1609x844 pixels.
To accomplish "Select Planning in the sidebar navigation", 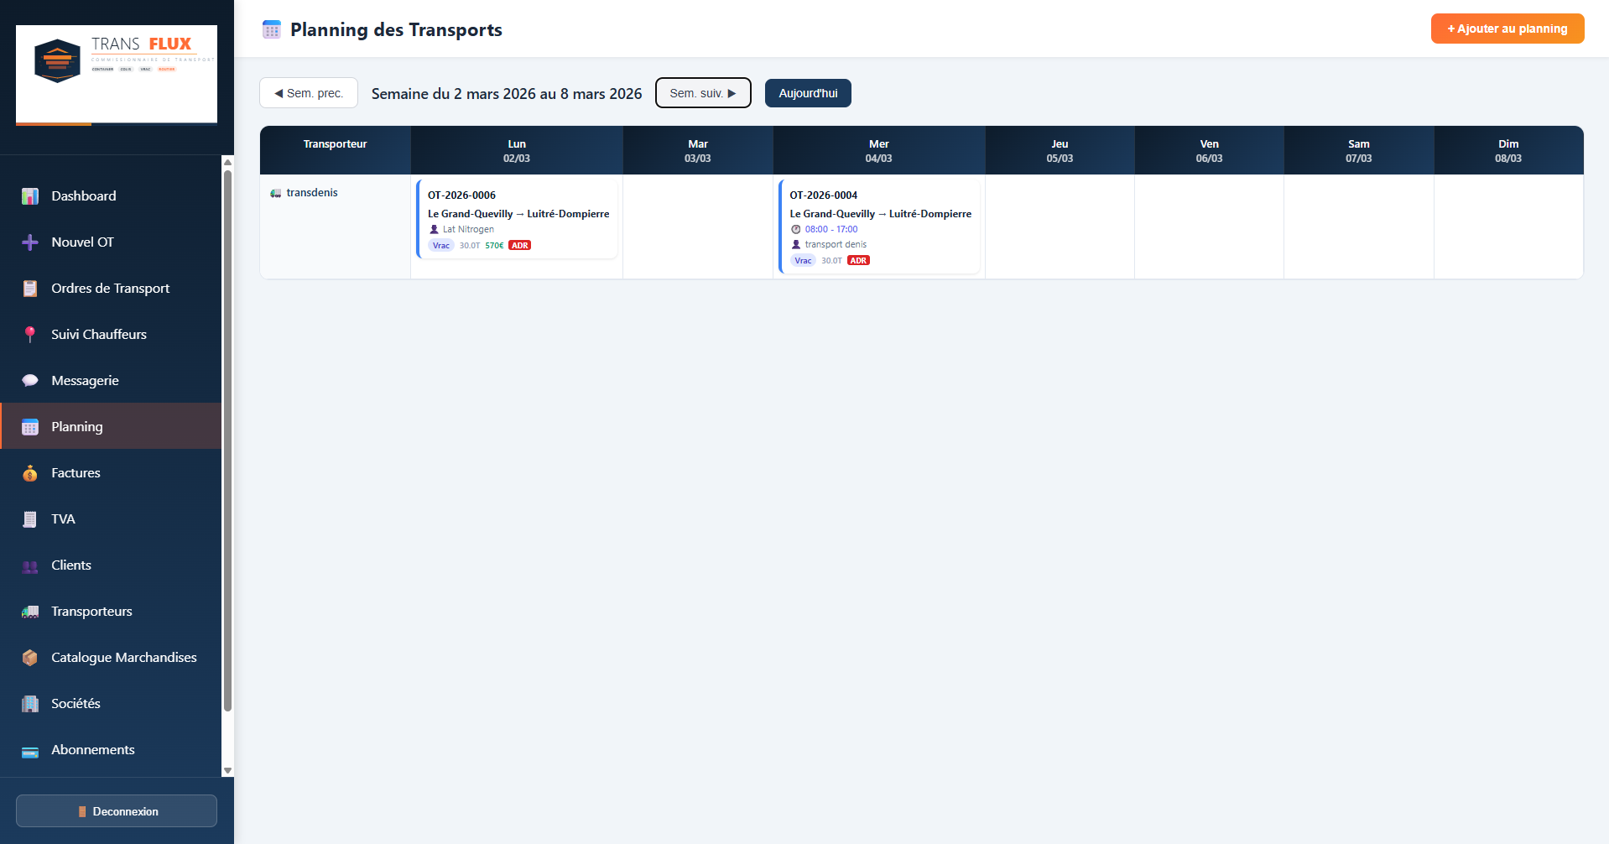I will pyautogui.click(x=77, y=426).
